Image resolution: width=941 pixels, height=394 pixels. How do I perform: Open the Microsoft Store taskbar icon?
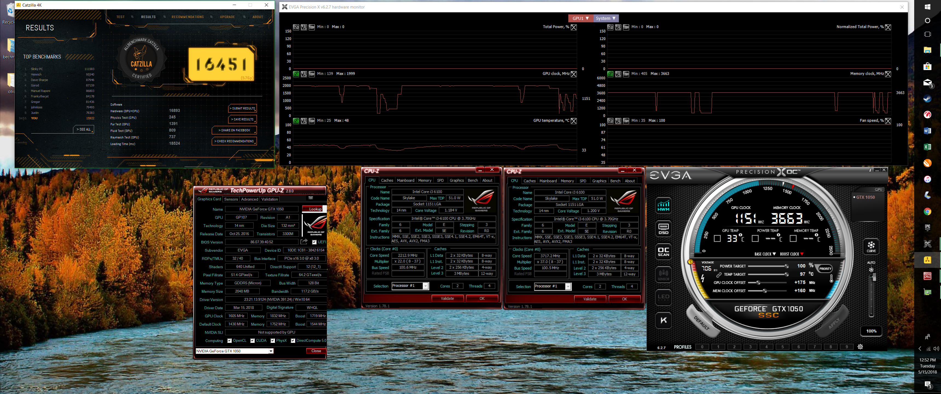coord(927,66)
